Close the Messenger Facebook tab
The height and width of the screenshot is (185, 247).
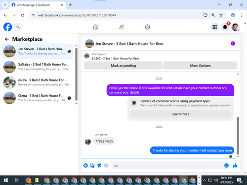point(62,5)
